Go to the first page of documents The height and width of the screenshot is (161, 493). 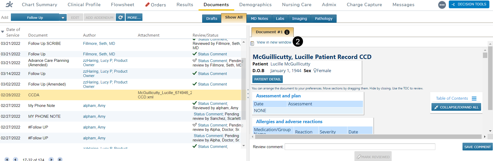(x=7, y=159)
